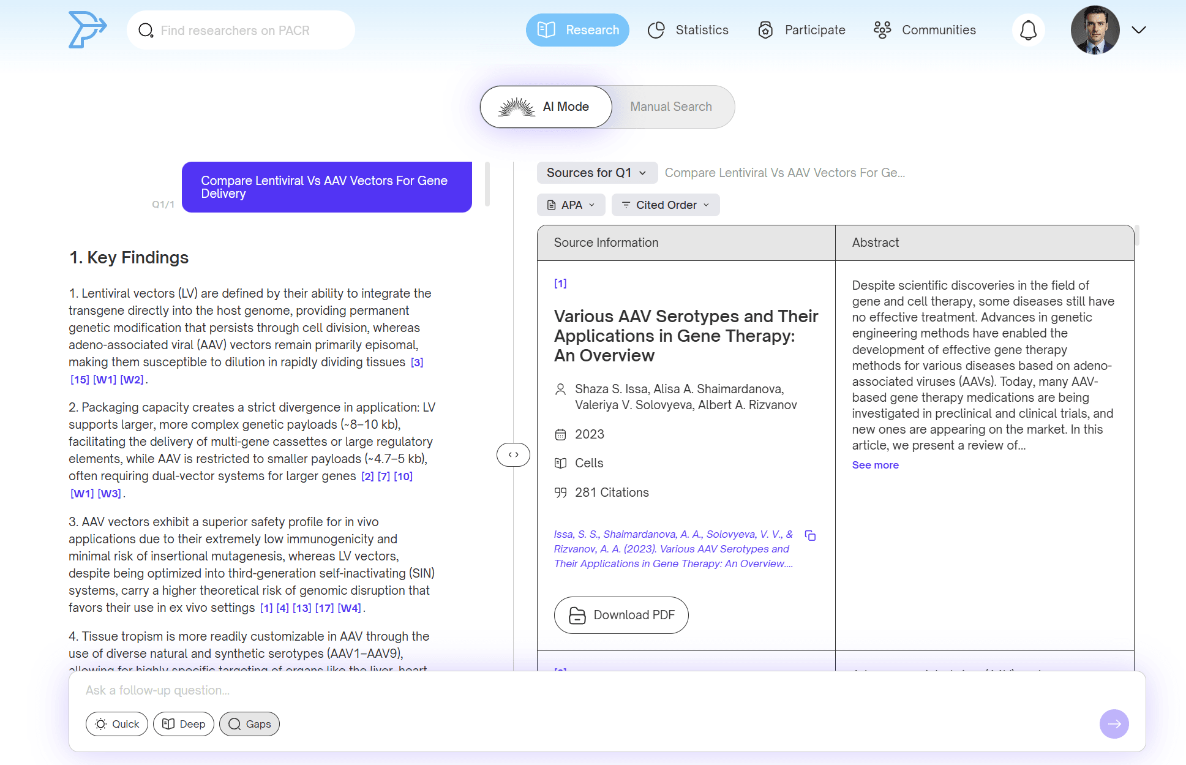This screenshot has width=1186, height=765.
Task: Go to the Communities page
Action: pos(925,30)
